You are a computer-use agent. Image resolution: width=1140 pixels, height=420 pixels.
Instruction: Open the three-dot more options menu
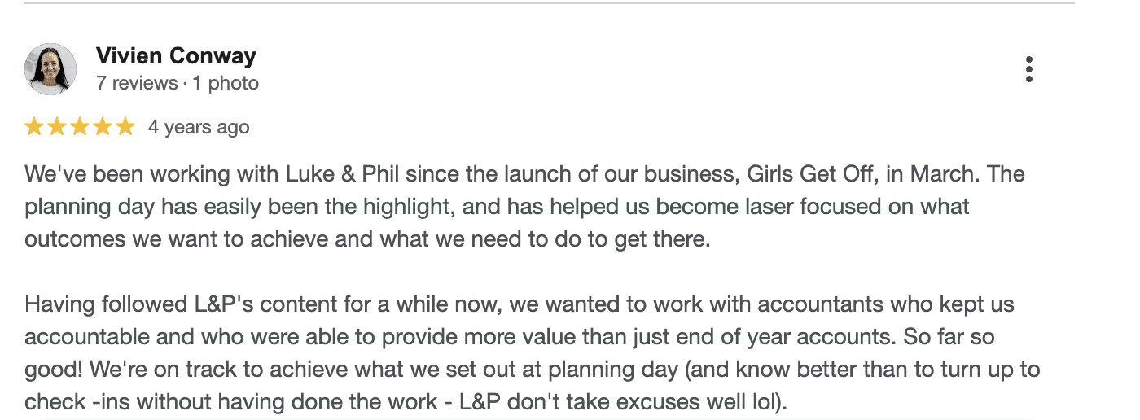pos(1029,69)
